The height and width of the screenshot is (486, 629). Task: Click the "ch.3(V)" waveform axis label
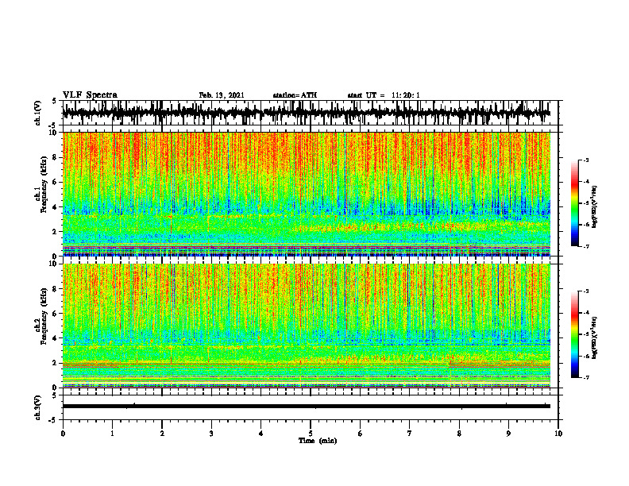(38, 407)
